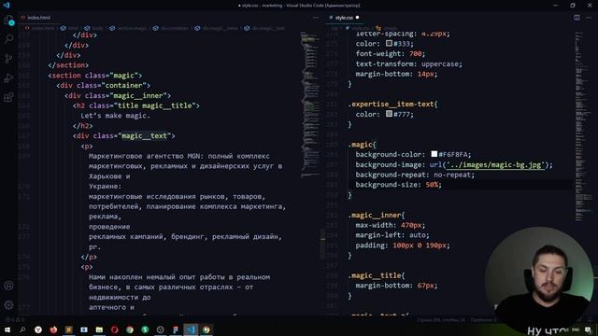Screen dimensions: 598x336
Task: Click the #777 color swatch
Action: click(389, 114)
